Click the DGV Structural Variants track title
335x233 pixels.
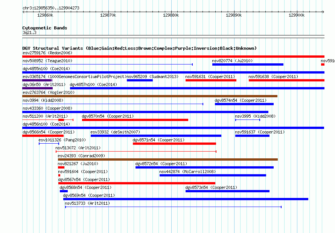pos(140,48)
